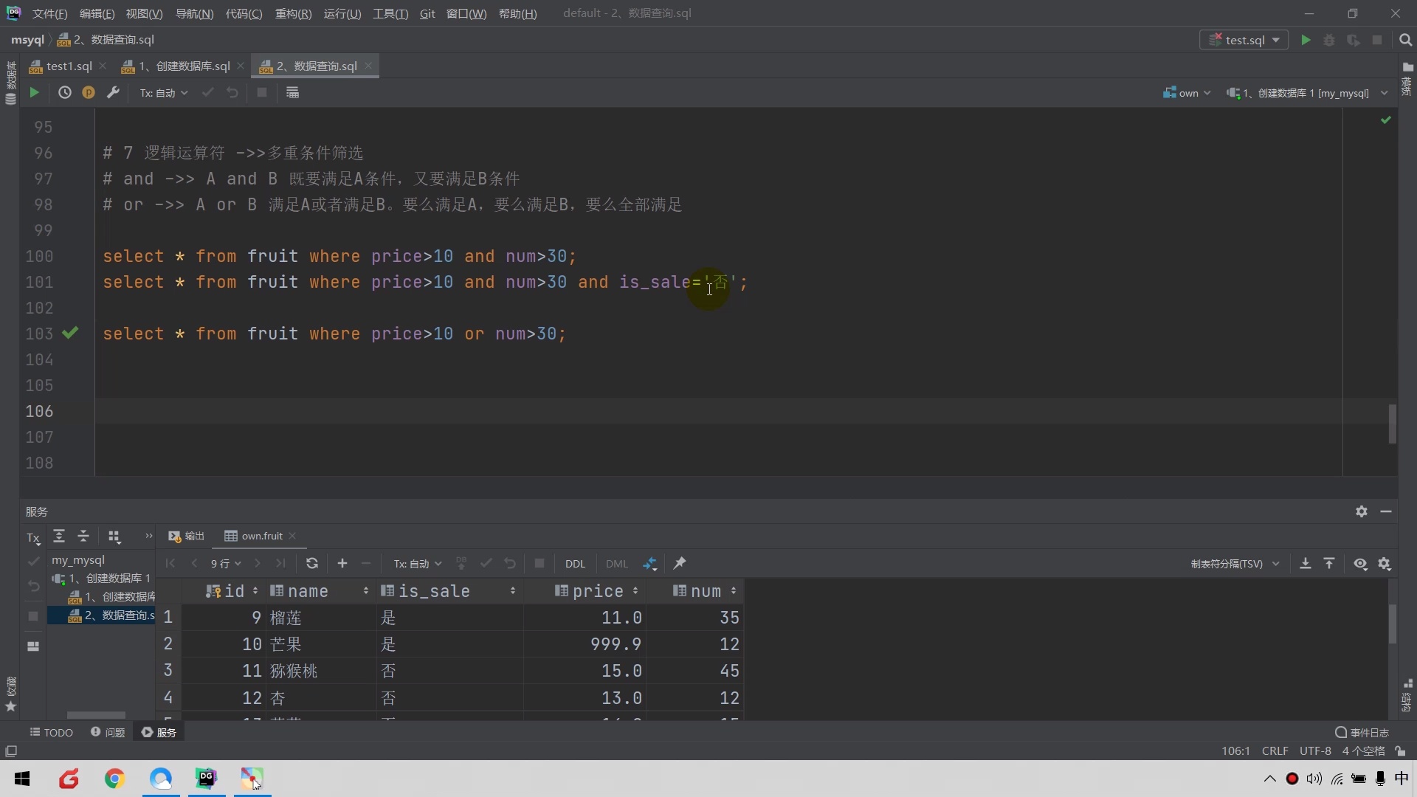Open query execution history
The width and height of the screenshot is (1417, 797).
tap(65, 92)
